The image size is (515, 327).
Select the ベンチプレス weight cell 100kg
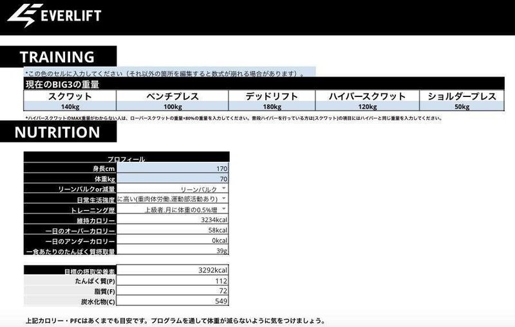point(173,106)
